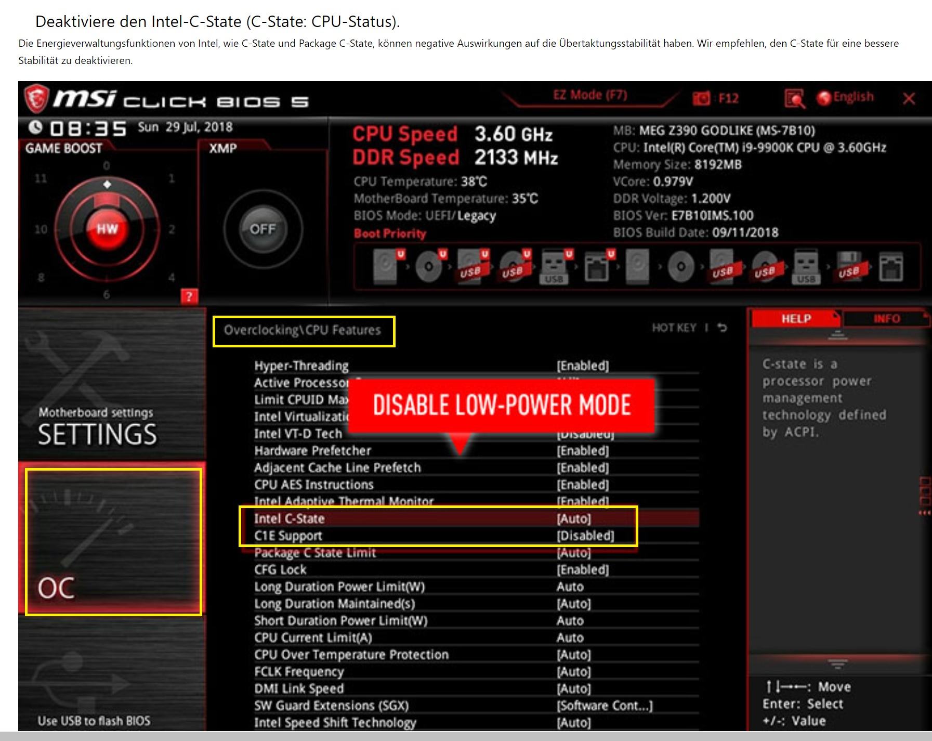Toggle Adjacent Cache Line Prefetch [Enabled] value
This screenshot has width=932, height=741.
tap(583, 467)
